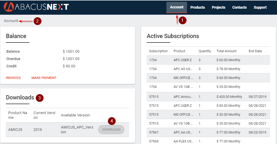Open the Contacts section
The width and height of the screenshot is (277, 144).
(x=239, y=7)
